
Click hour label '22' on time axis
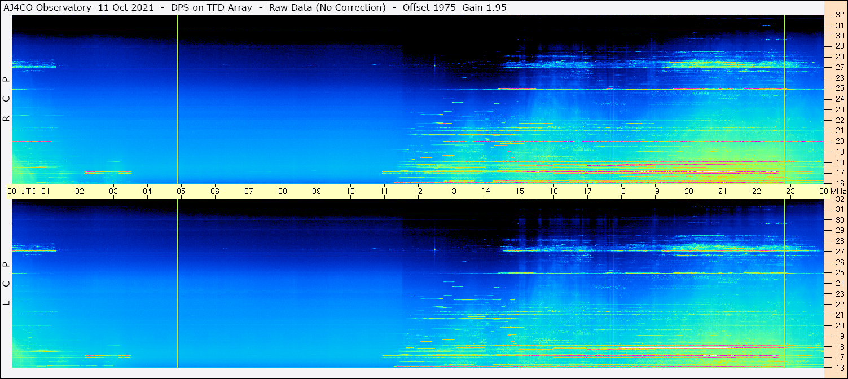click(757, 191)
